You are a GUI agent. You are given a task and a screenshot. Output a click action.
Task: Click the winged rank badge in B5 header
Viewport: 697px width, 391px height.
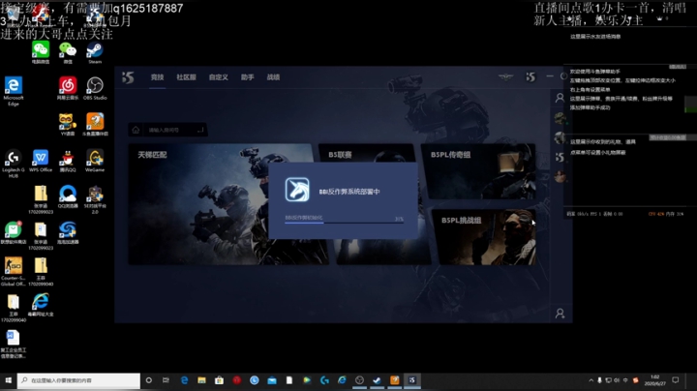[x=505, y=77]
